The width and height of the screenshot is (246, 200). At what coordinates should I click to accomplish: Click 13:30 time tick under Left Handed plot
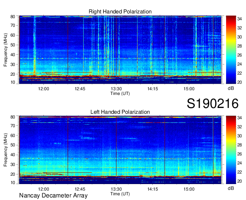tap(116, 189)
